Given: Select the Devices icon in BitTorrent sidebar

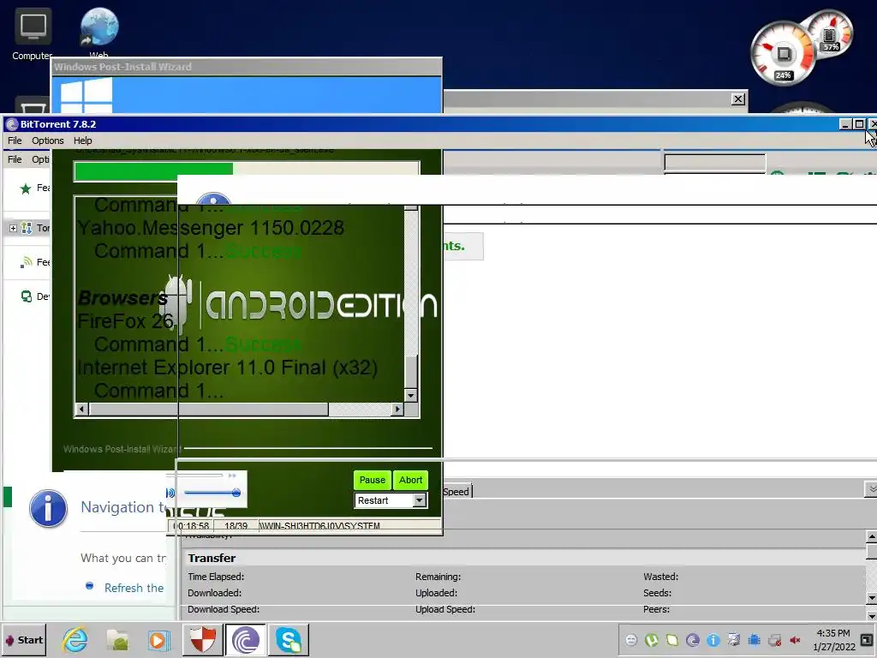Looking at the screenshot, I should point(27,296).
